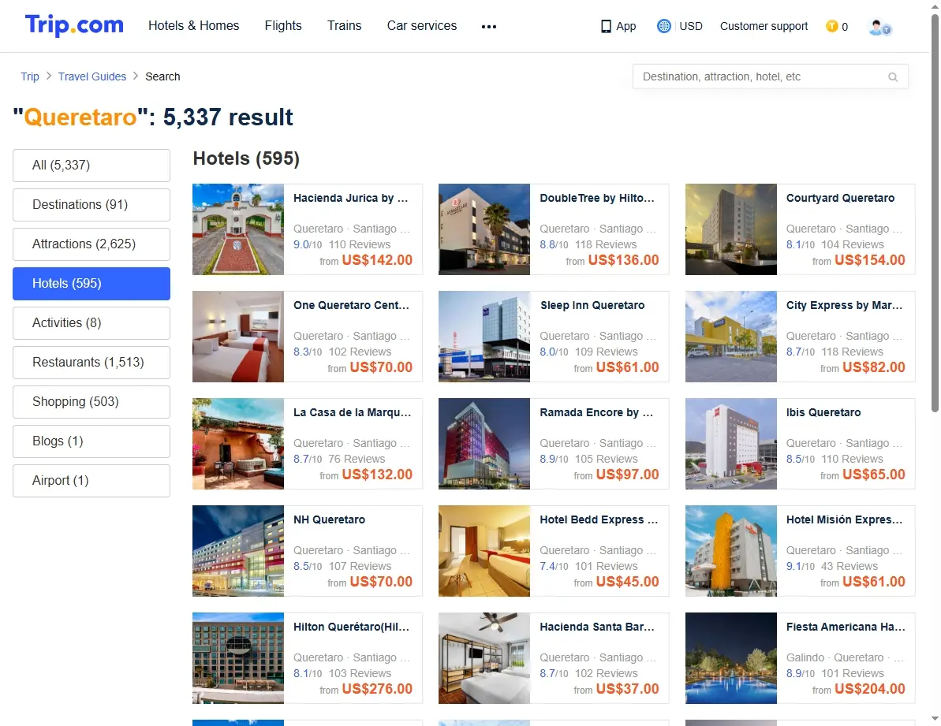
Task: Select the Hotels (595) filter
Action: (x=91, y=284)
